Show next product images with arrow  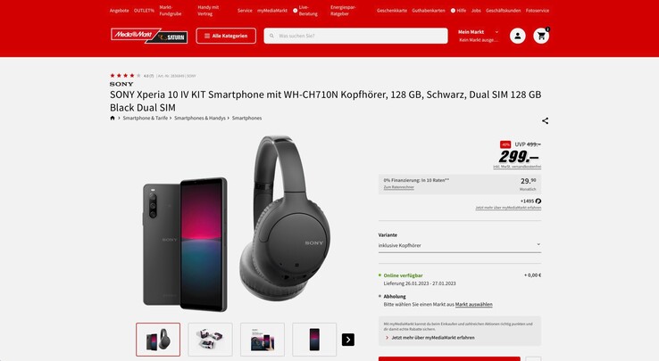(348, 340)
